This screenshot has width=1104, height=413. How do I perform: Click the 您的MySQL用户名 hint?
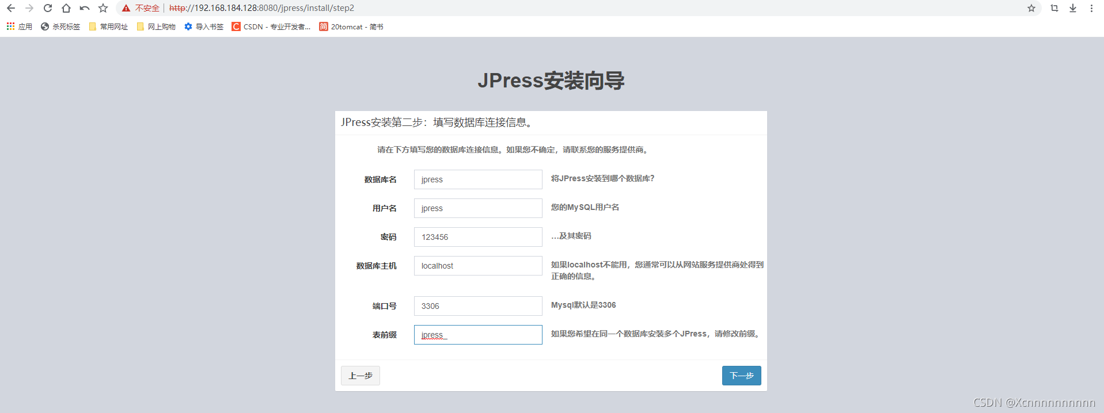585,207
